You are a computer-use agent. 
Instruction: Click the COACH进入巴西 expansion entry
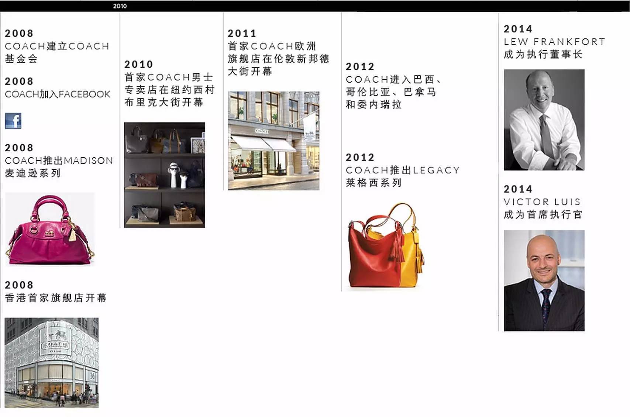click(393, 92)
